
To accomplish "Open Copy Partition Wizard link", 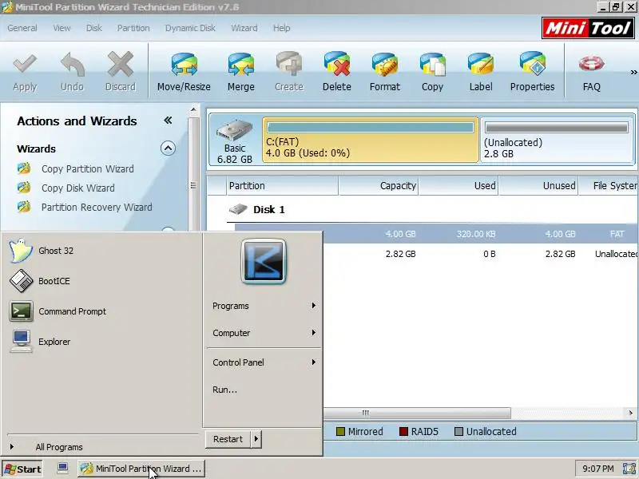I will 88,168.
